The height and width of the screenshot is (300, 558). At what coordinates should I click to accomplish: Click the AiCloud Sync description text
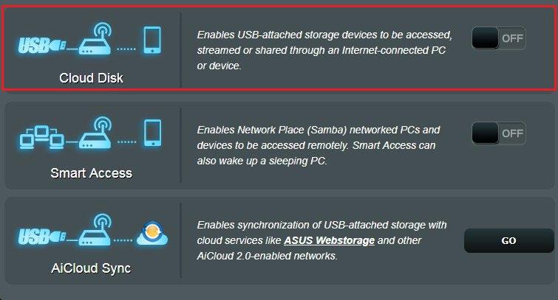coord(321,240)
